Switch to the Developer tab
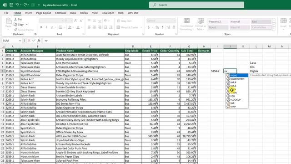Screen dimensions: 291x164 [x=108, y=13]
